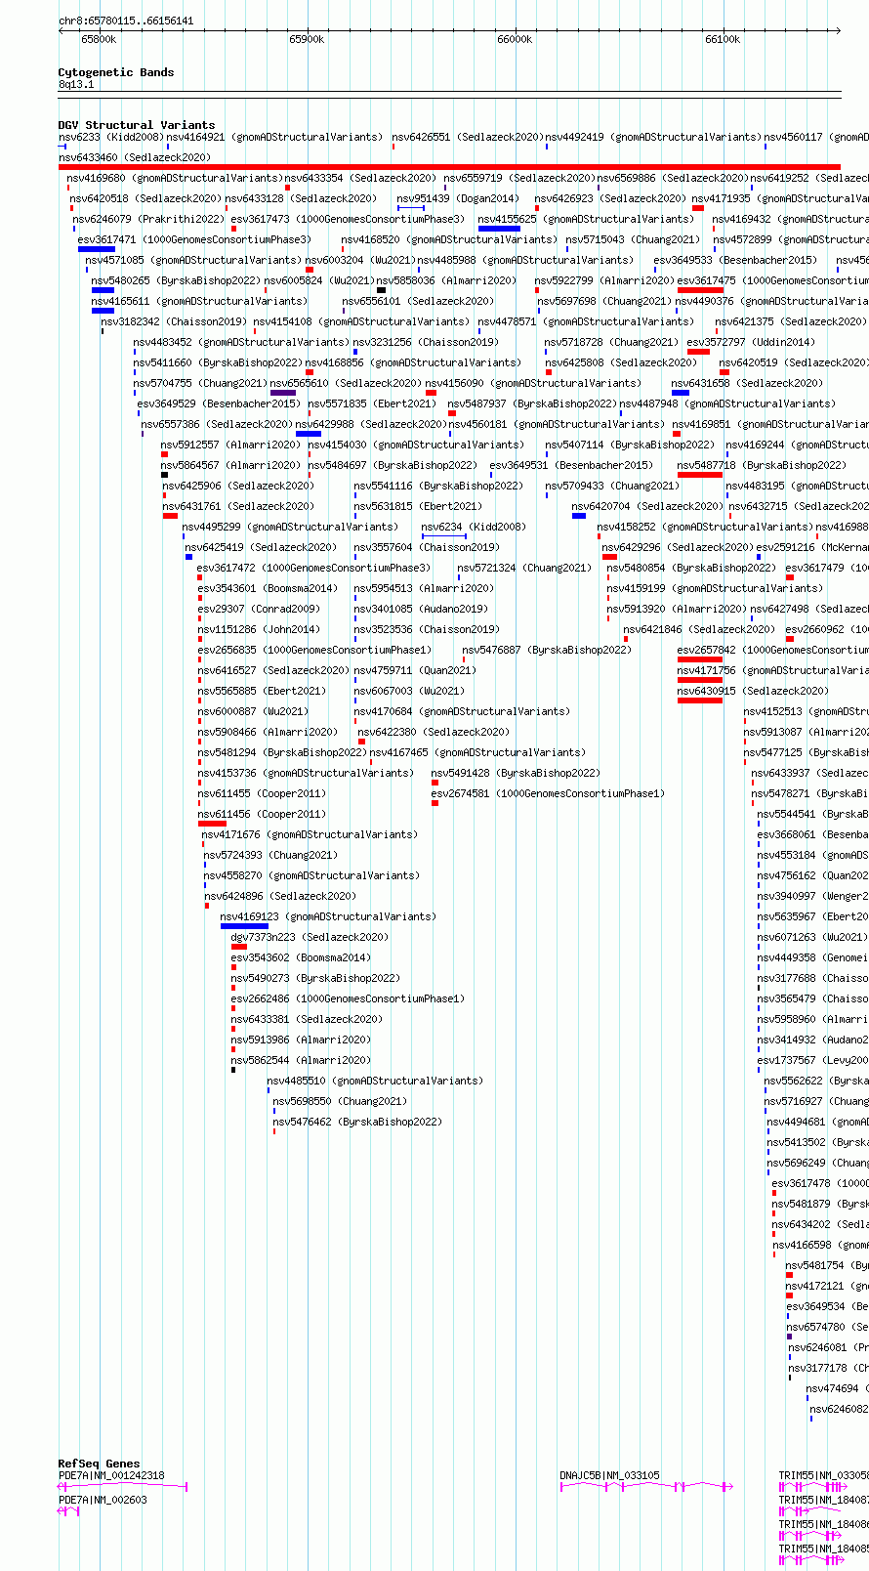Click the PDE7A NM_002603 magenta gene glyph
This screenshot has height=1571, width=869.
point(69,1511)
